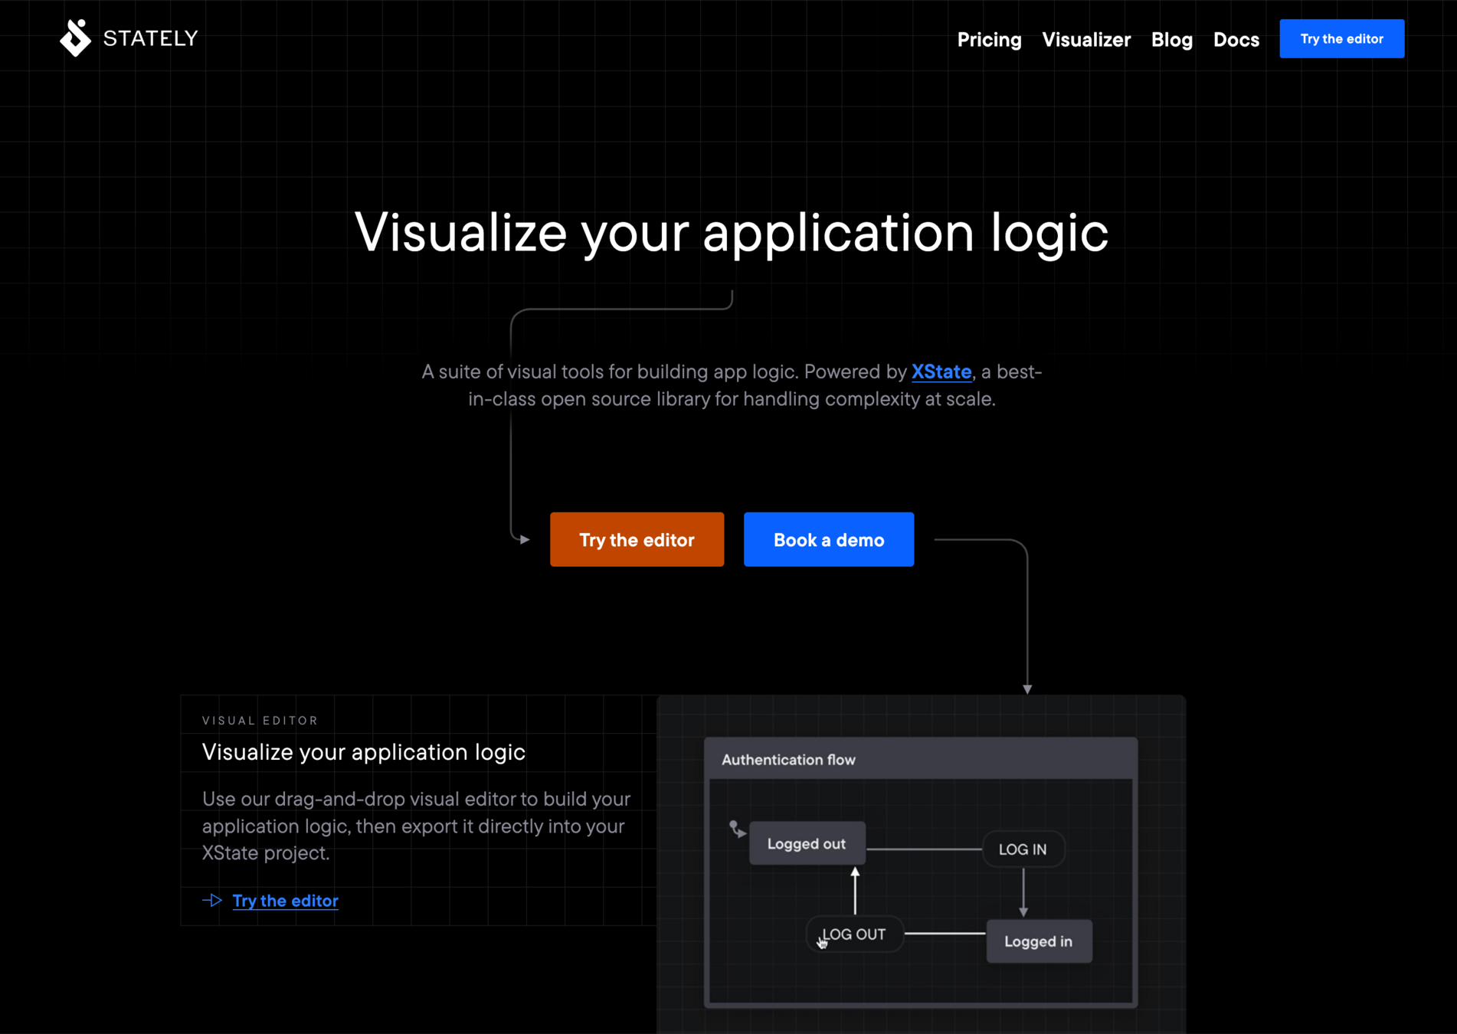Screen dimensions: 1457x1034
Task: Click the Book a demo button
Action: [829, 539]
